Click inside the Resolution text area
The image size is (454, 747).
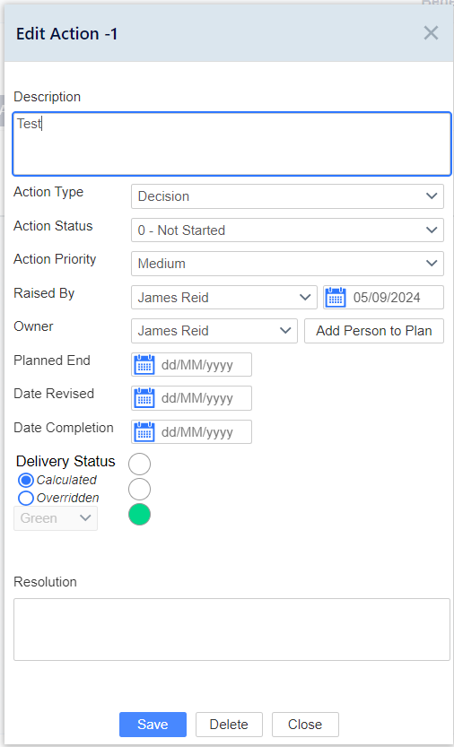pyautogui.click(x=231, y=630)
